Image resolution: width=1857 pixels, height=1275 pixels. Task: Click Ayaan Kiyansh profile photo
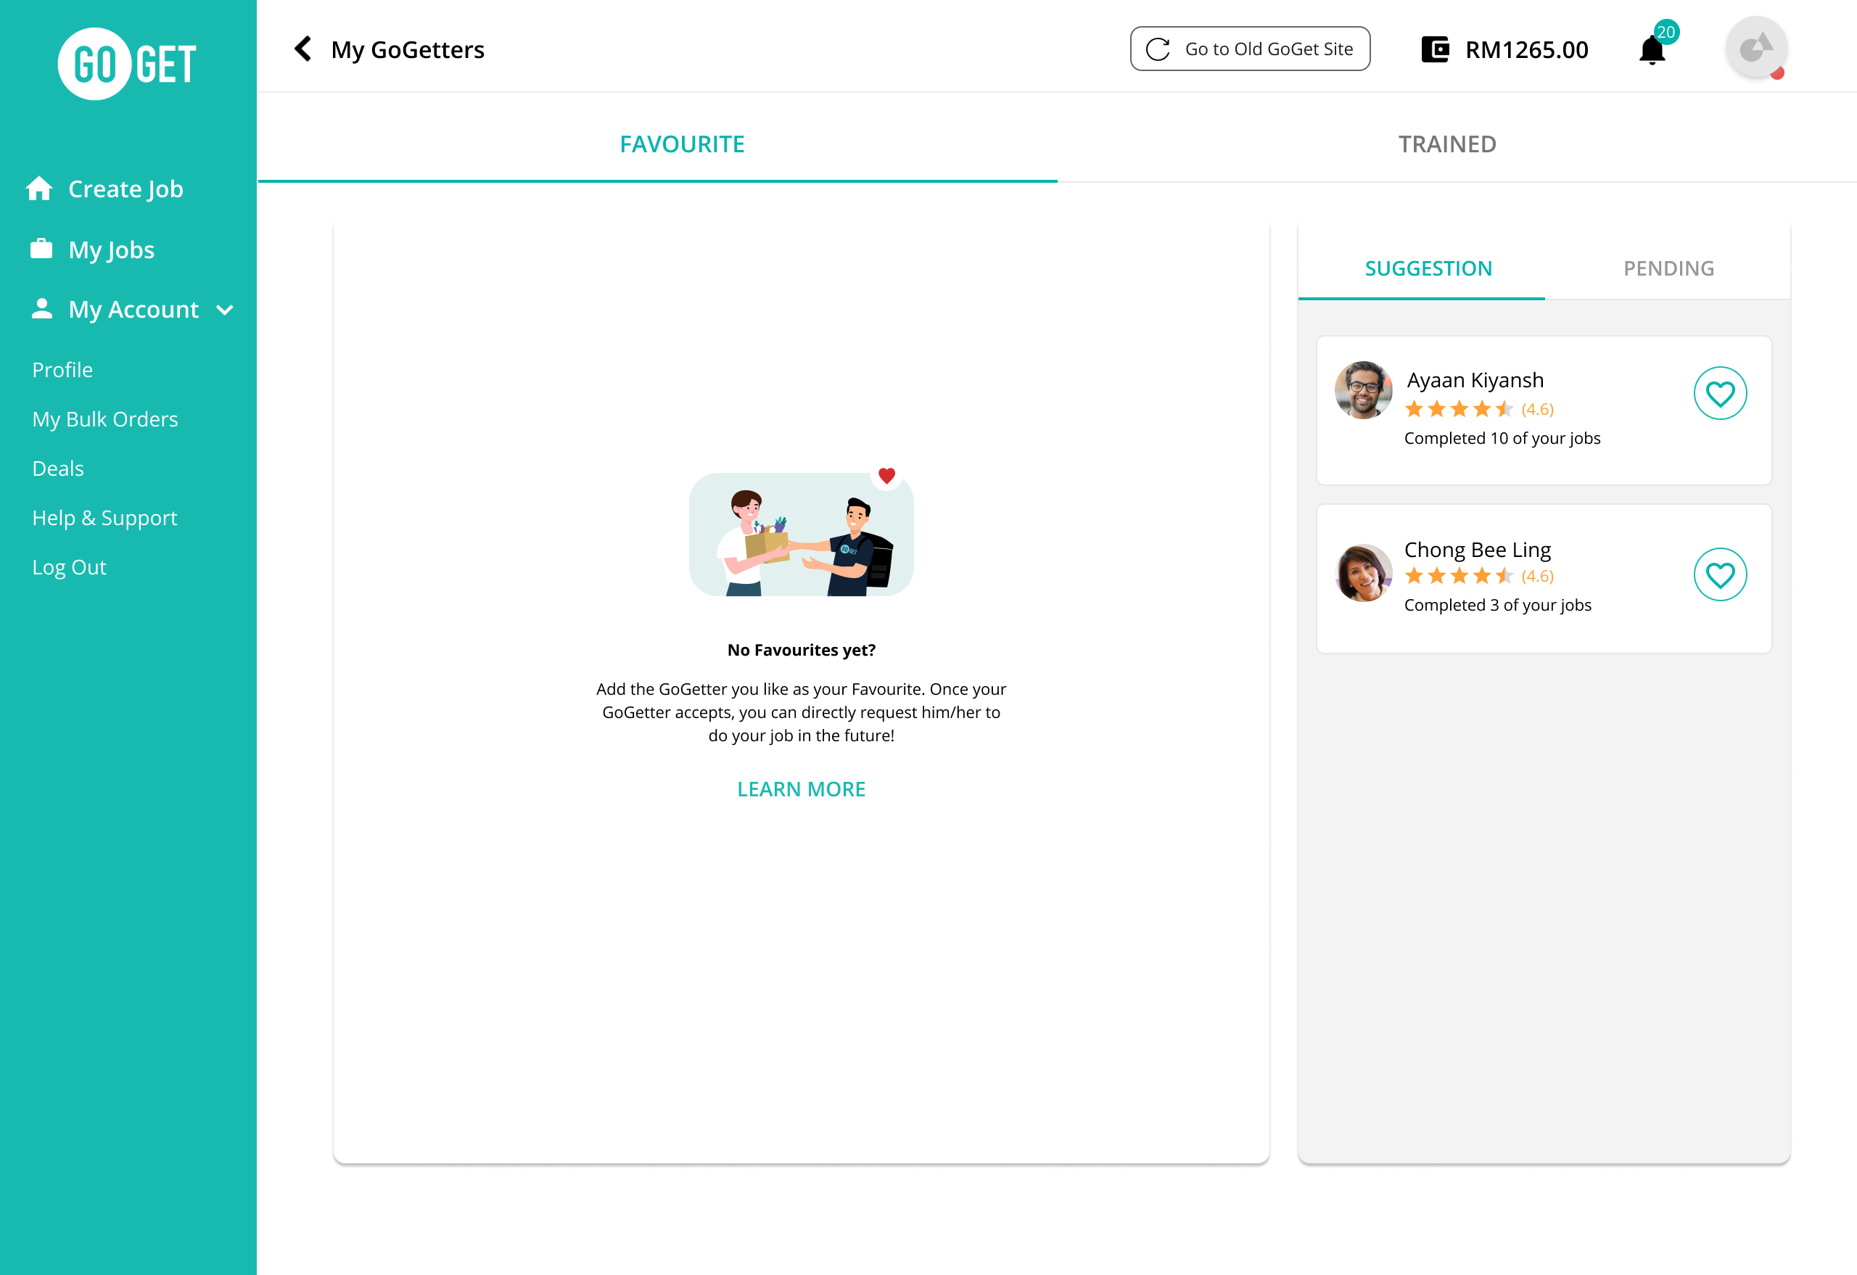pyautogui.click(x=1363, y=390)
